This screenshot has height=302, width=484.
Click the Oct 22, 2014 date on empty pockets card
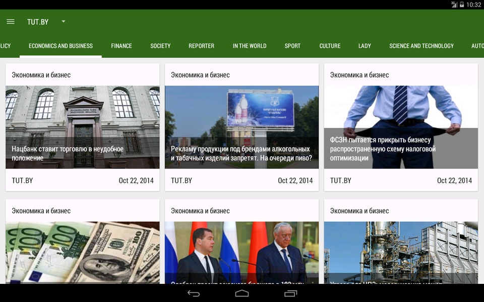[454, 181]
